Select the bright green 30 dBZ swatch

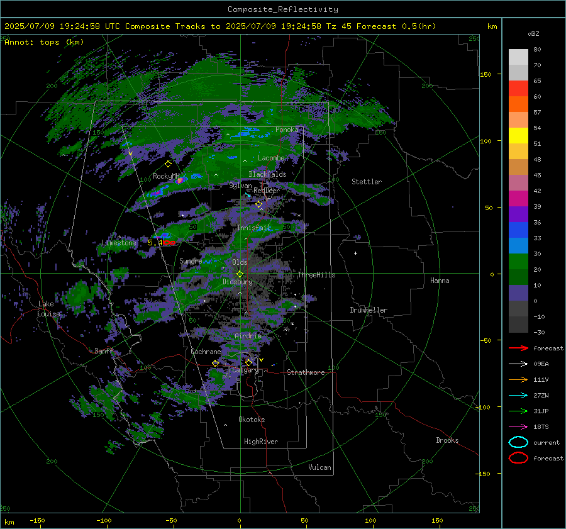[518, 262]
